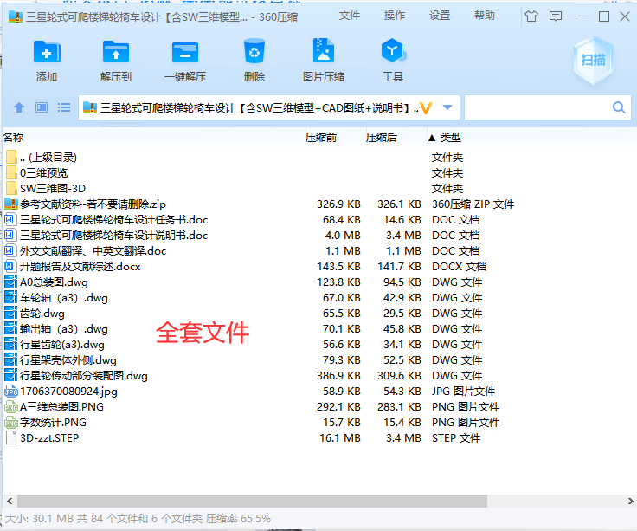The width and height of the screenshot is (637, 531).
Task: Click the DOCX 文档 type cell
Action: [x=459, y=266]
